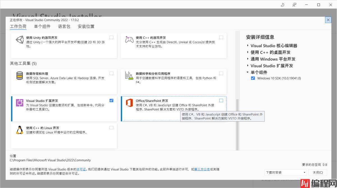This screenshot has width=337, height=188.
Task: Collapse the 单个组件 section
Action: (x=248, y=72)
